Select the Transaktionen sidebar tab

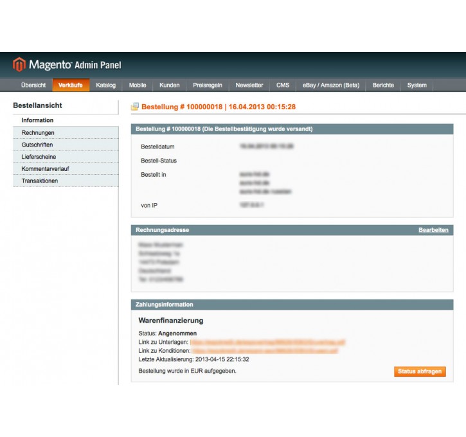(40, 181)
